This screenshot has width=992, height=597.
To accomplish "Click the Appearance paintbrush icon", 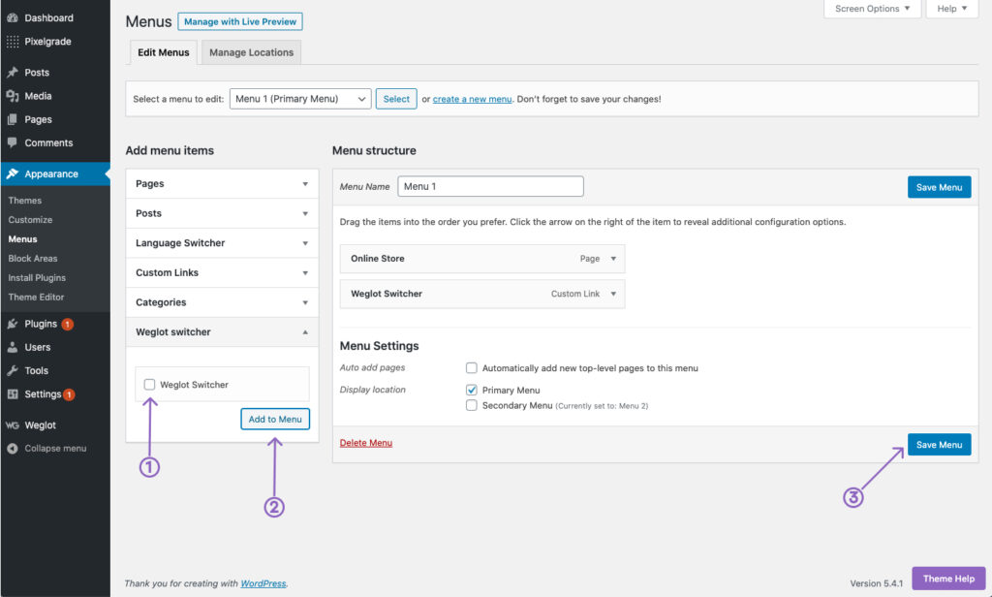I will point(12,173).
